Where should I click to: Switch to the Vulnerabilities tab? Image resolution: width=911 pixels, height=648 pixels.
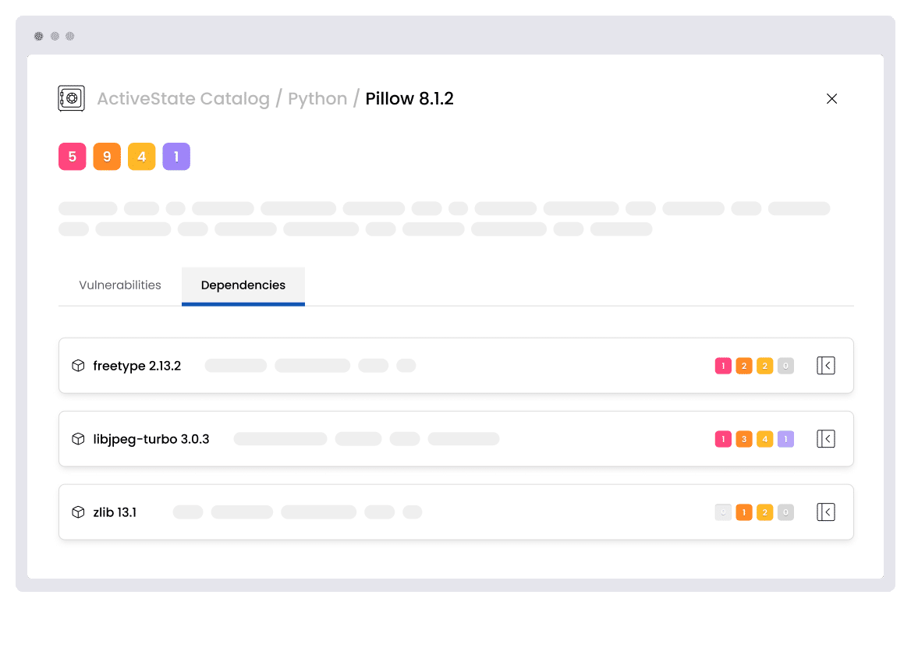120,285
